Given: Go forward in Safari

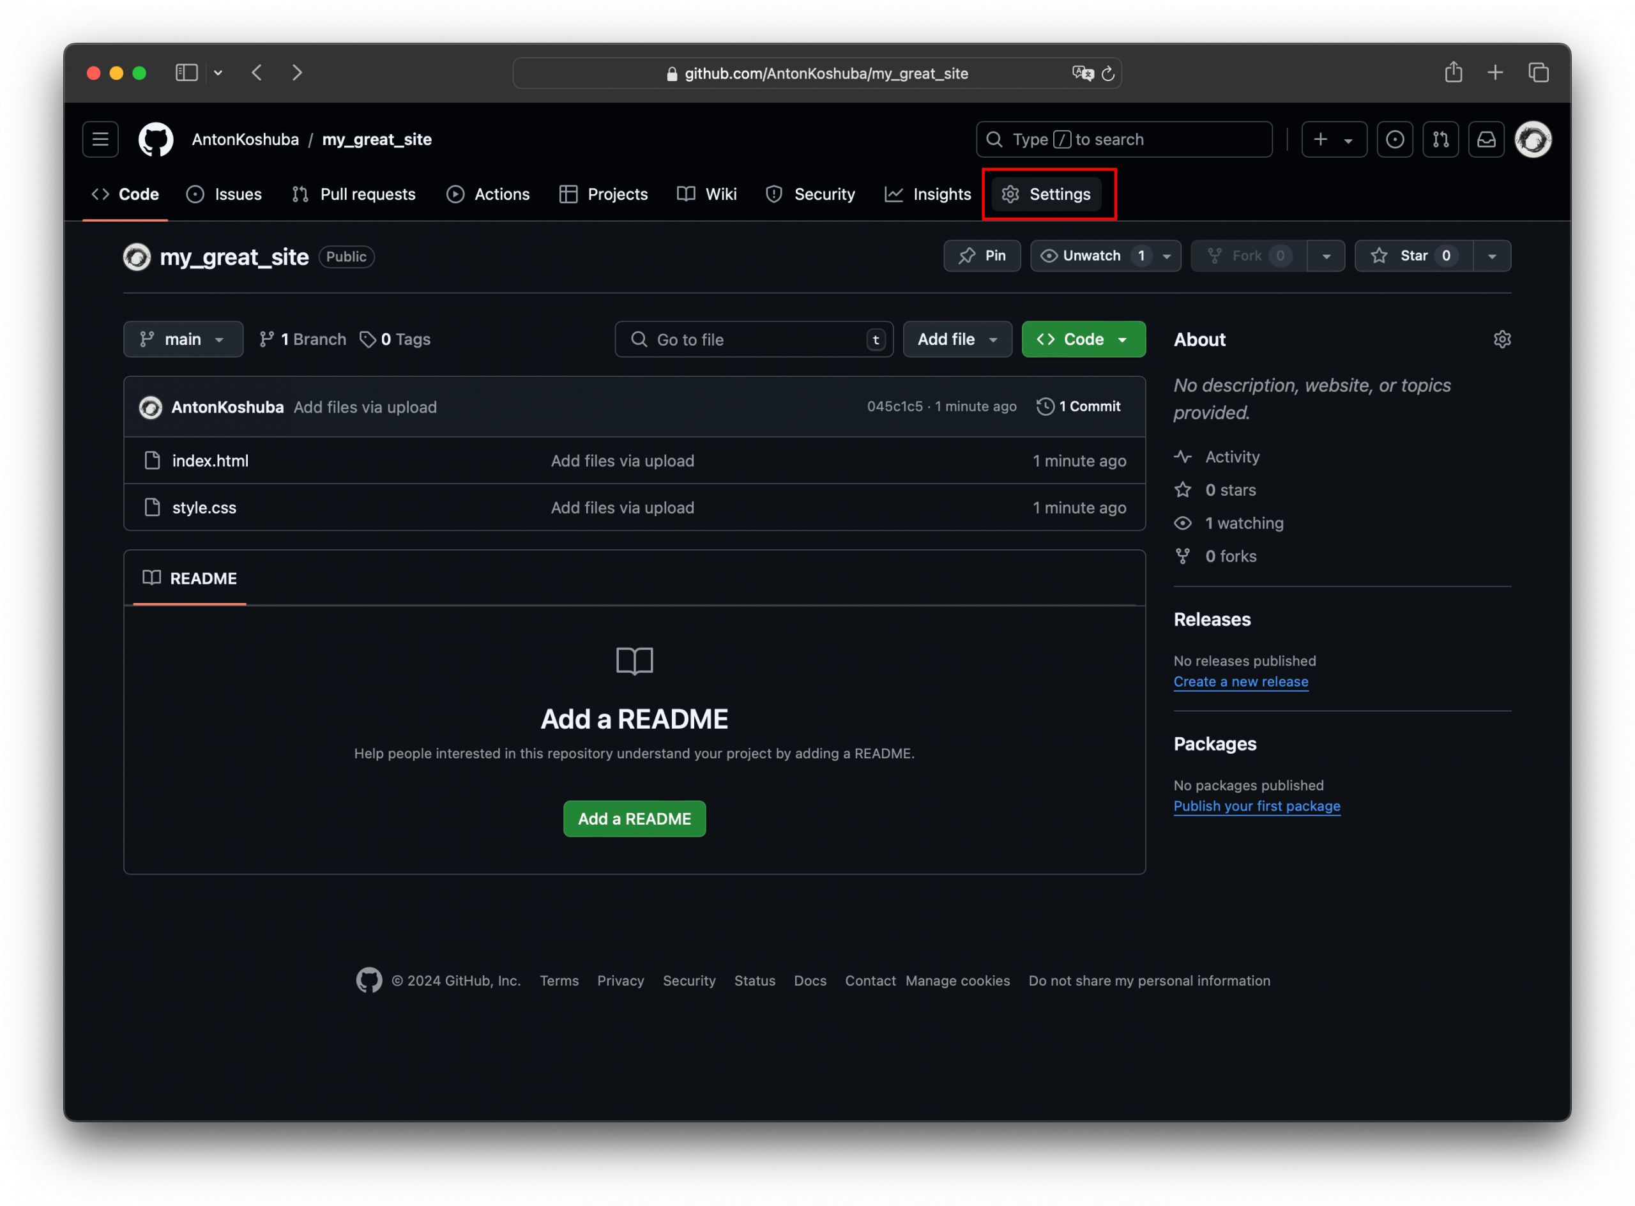Looking at the screenshot, I should 297,73.
